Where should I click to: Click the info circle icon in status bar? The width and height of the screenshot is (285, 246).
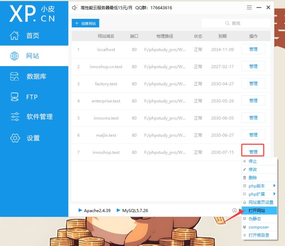pyautogui.click(x=234, y=210)
